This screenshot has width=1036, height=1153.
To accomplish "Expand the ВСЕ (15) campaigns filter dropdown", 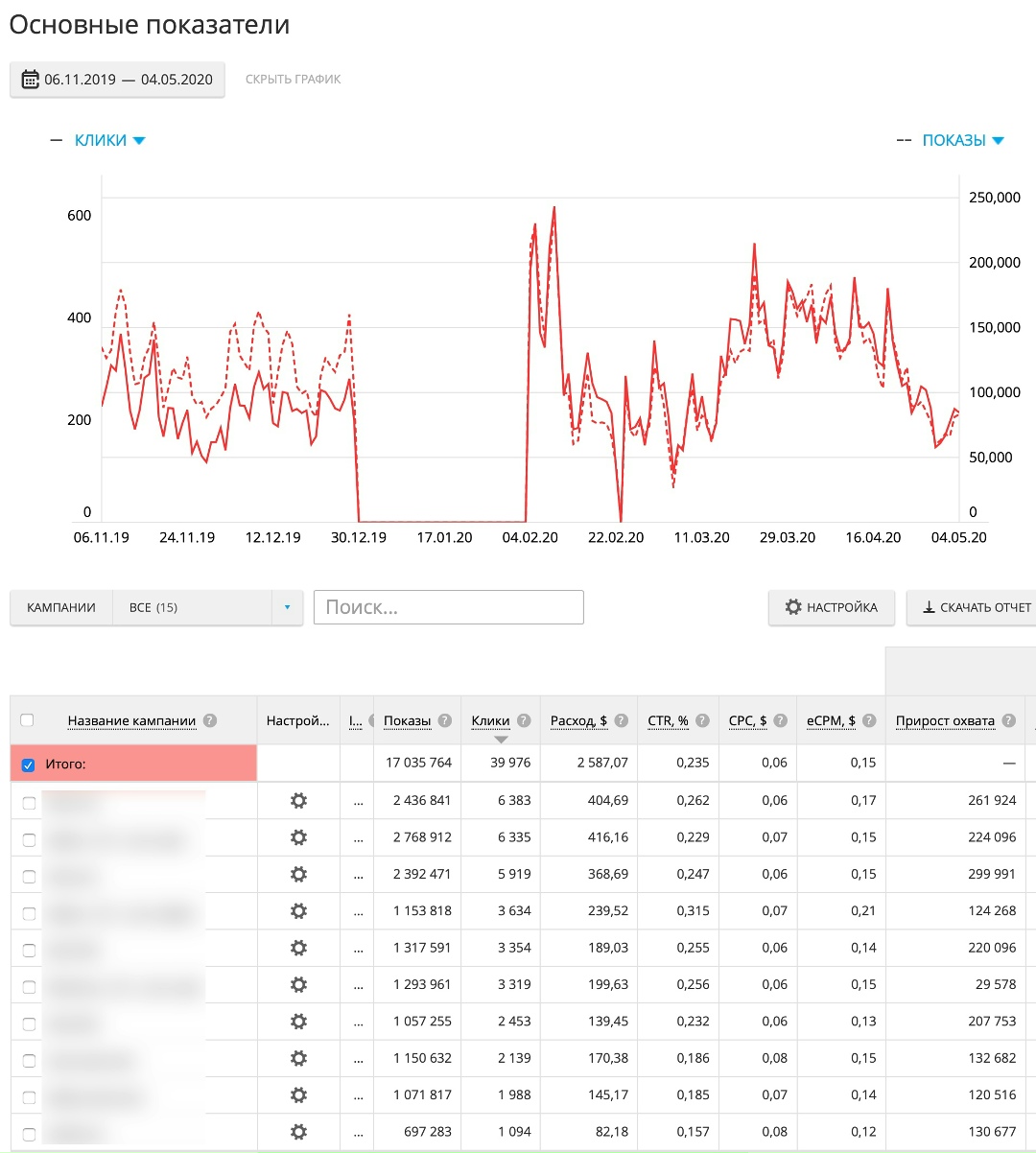I will coord(286,607).
